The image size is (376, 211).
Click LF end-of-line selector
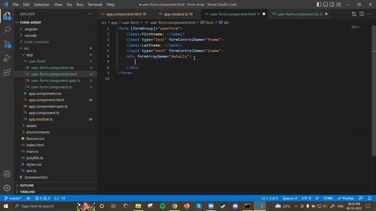[317, 198]
